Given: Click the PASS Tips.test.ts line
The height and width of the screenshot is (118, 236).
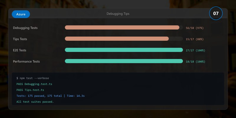Looking at the screenshot, I should pos(30,90).
